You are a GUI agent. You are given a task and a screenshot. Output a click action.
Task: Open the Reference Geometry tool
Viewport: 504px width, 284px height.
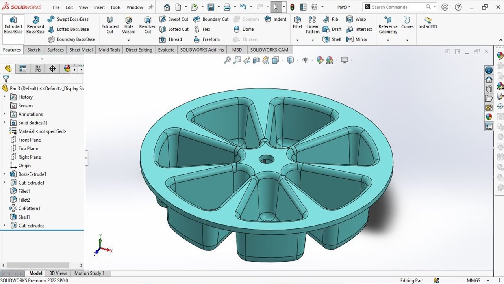388,25
